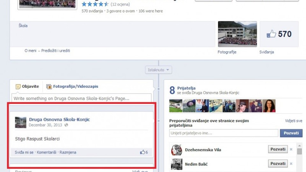This screenshot has height=172, width=306.
Task: Click the friend thumbnail with black hat
Action: (242, 106)
